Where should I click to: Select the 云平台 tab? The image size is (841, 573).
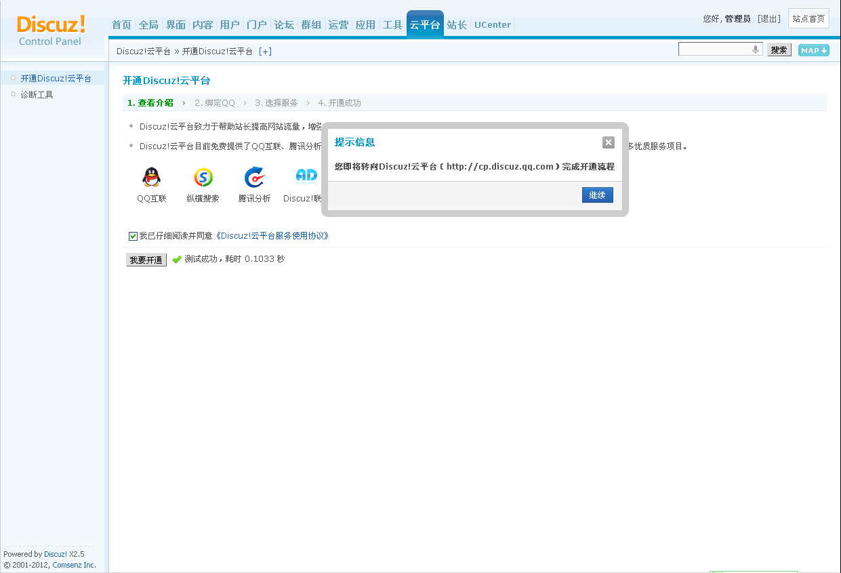pyautogui.click(x=425, y=24)
